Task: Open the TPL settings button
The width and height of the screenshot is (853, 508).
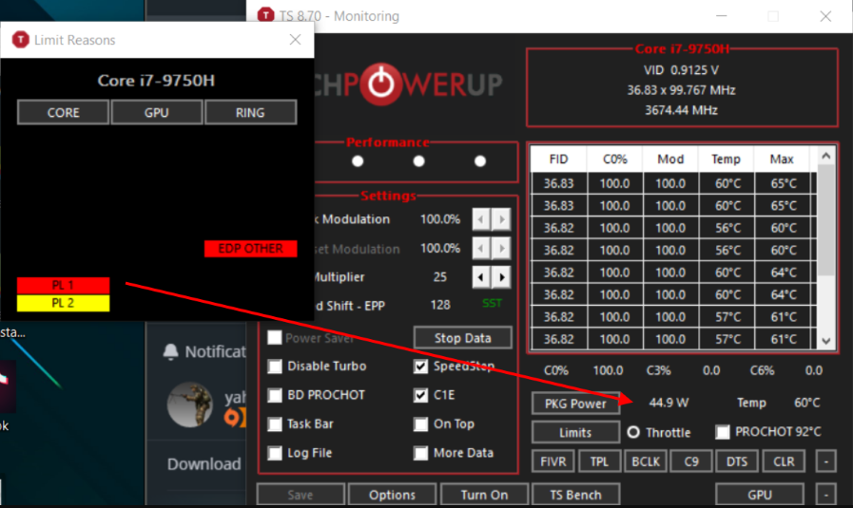Action: (x=599, y=461)
